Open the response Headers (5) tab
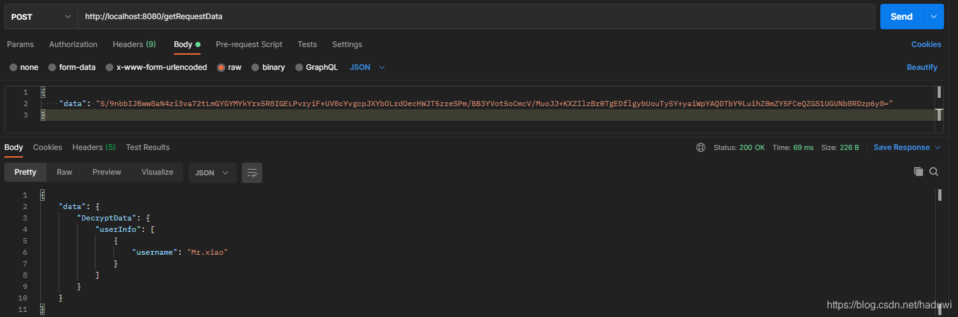Screen dimensions: 958x317 point(94,147)
